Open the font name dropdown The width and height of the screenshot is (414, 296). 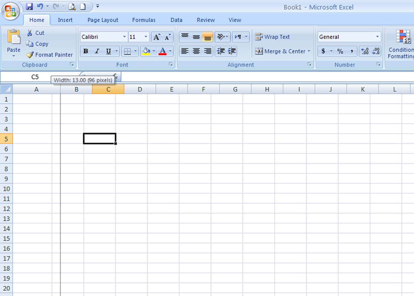(124, 37)
